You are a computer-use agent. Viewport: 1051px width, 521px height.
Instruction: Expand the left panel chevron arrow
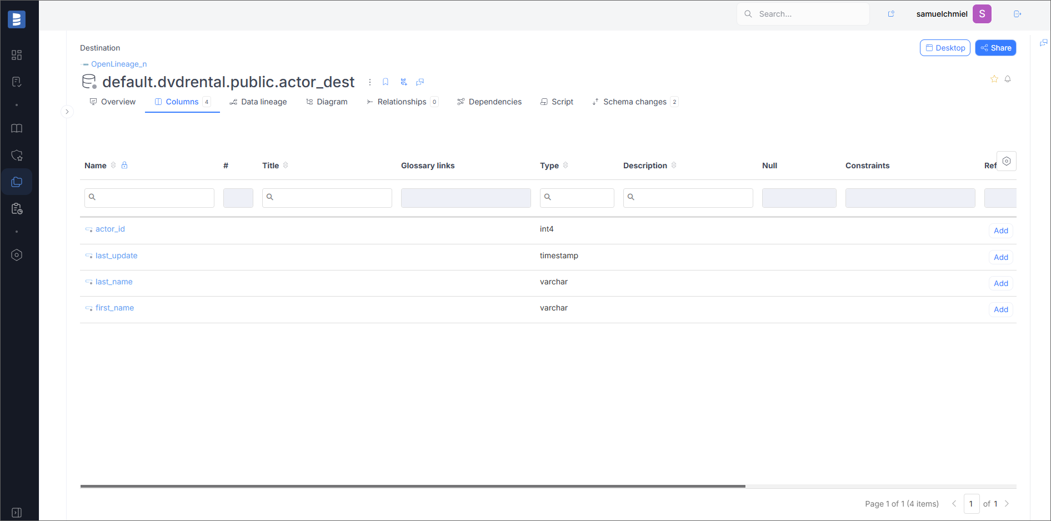pos(67,112)
